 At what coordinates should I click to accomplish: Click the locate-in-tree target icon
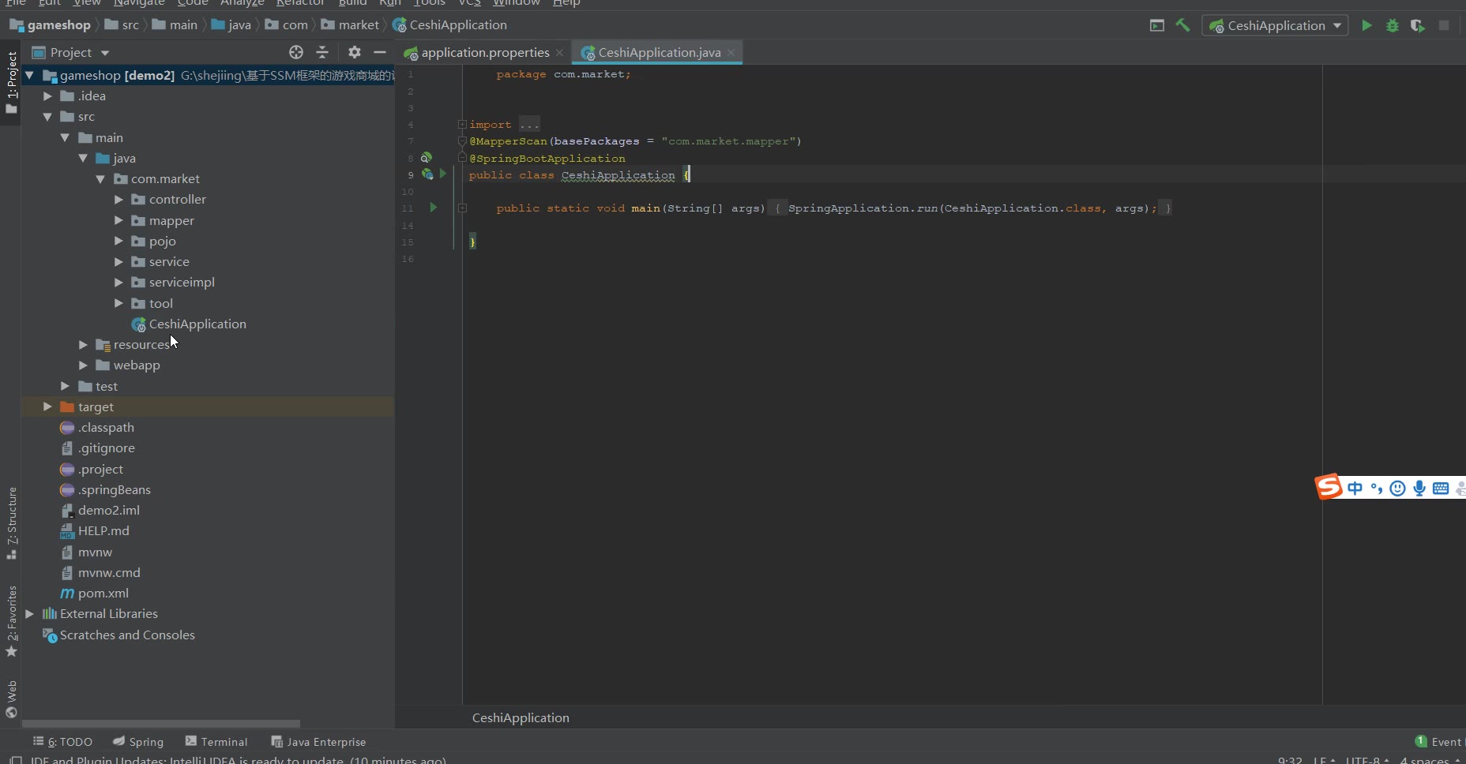296,52
